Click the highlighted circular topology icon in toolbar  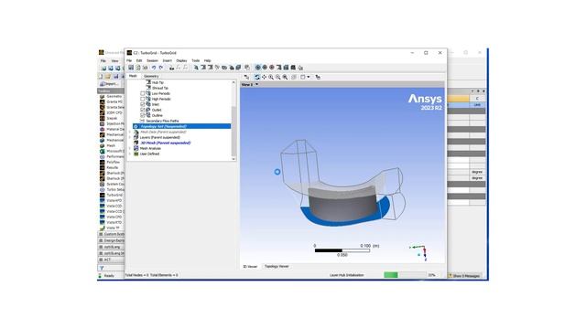(258, 68)
